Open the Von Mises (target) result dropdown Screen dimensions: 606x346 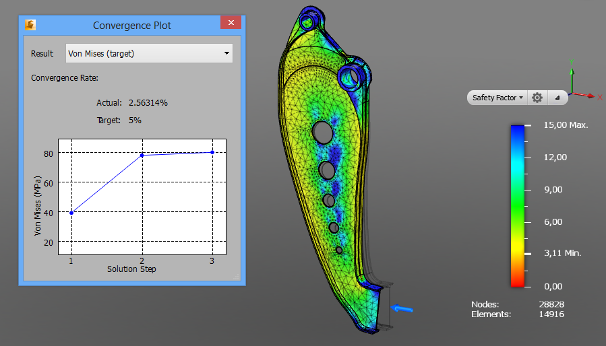click(149, 53)
